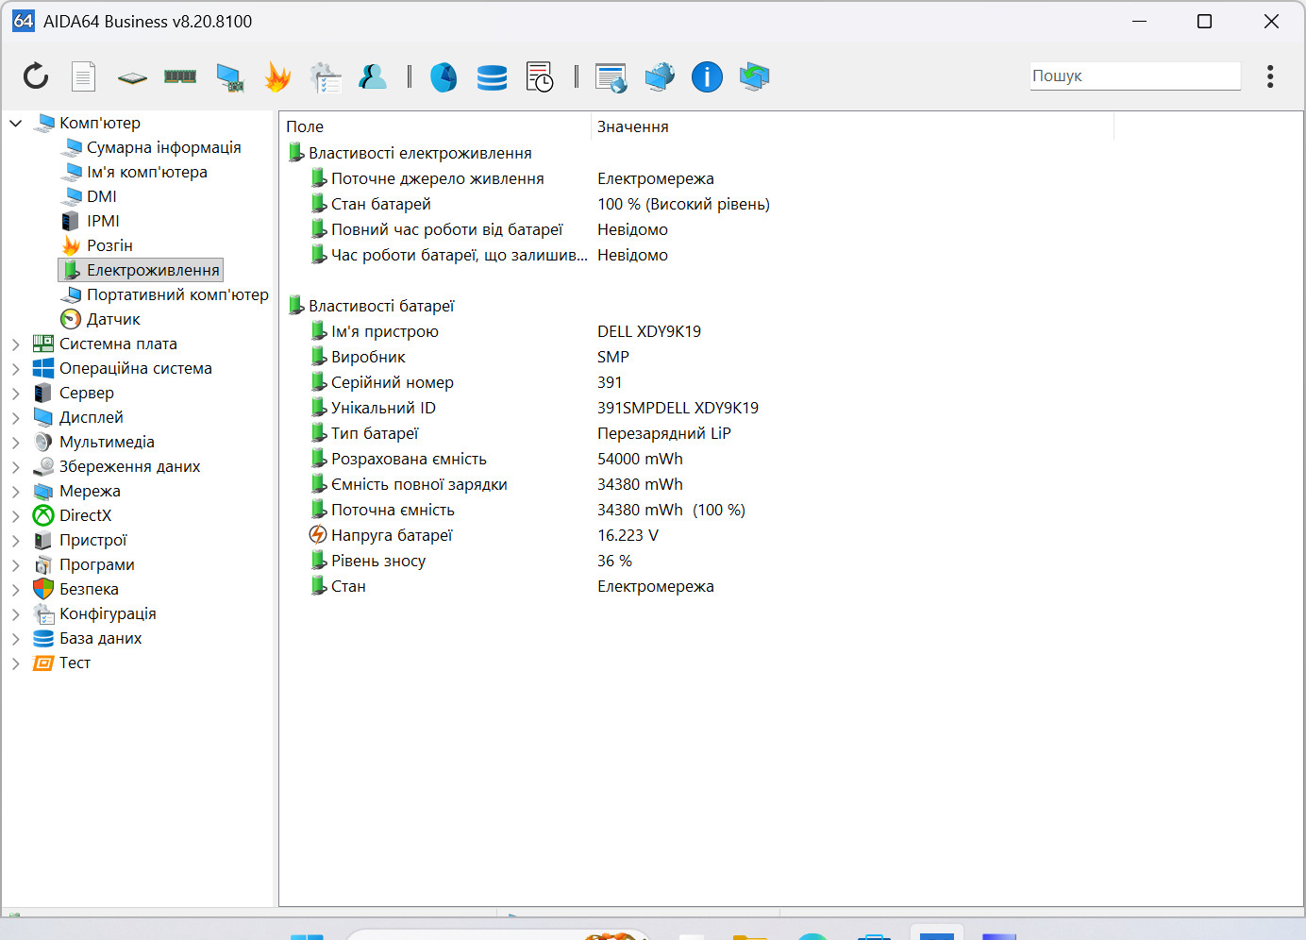Image resolution: width=1306 pixels, height=940 pixels.
Task: Collapse the Комп'ютер tree node
Action: (x=16, y=123)
